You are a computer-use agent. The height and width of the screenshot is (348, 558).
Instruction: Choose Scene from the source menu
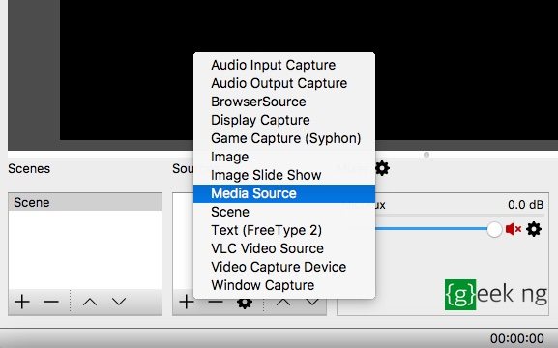pyautogui.click(x=284, y=212)
